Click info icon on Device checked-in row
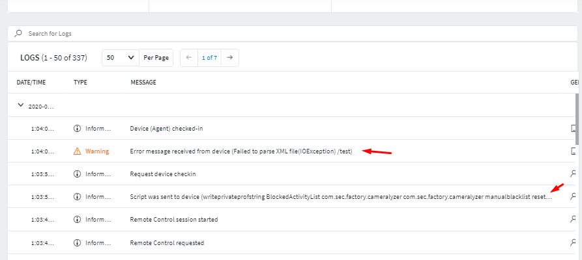Image resolution: width=582 pixels, height=260 pixels. pyautogui.click(x=78, y=129)
